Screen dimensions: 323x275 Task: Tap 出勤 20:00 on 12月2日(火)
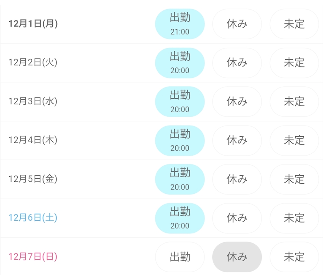tap(180, 63)
